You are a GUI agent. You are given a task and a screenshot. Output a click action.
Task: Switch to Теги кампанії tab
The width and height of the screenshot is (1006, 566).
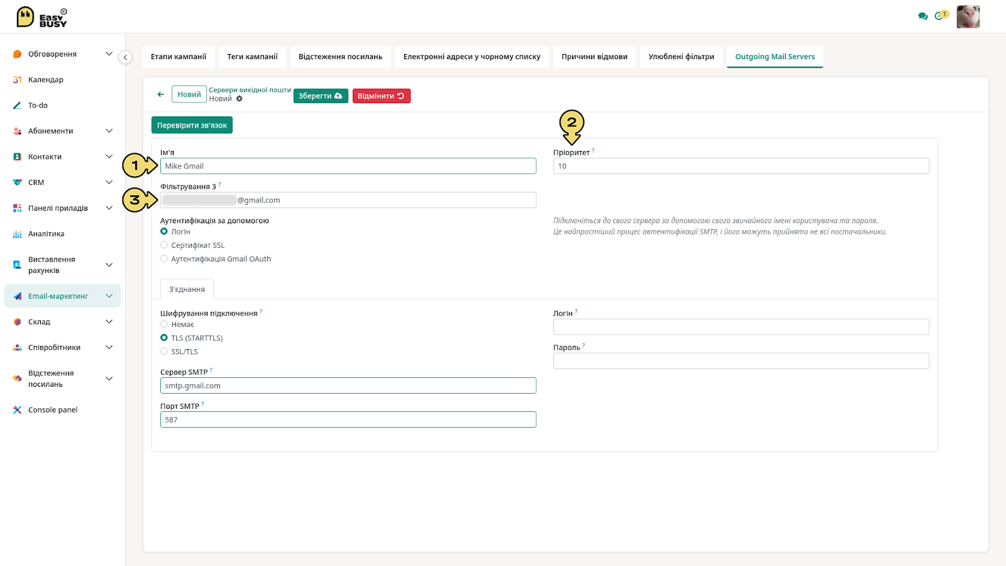252,57
